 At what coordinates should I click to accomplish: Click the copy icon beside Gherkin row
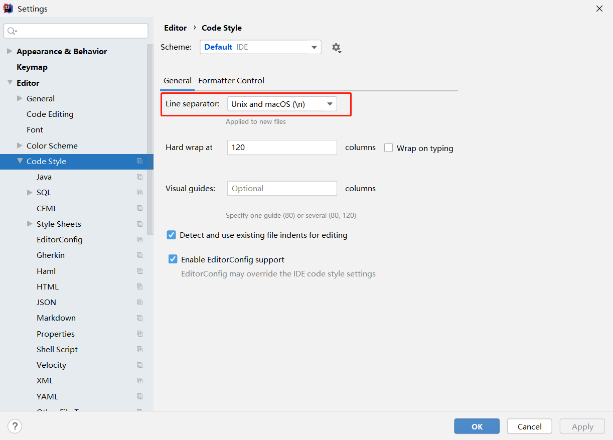click(x=140, y=255)
